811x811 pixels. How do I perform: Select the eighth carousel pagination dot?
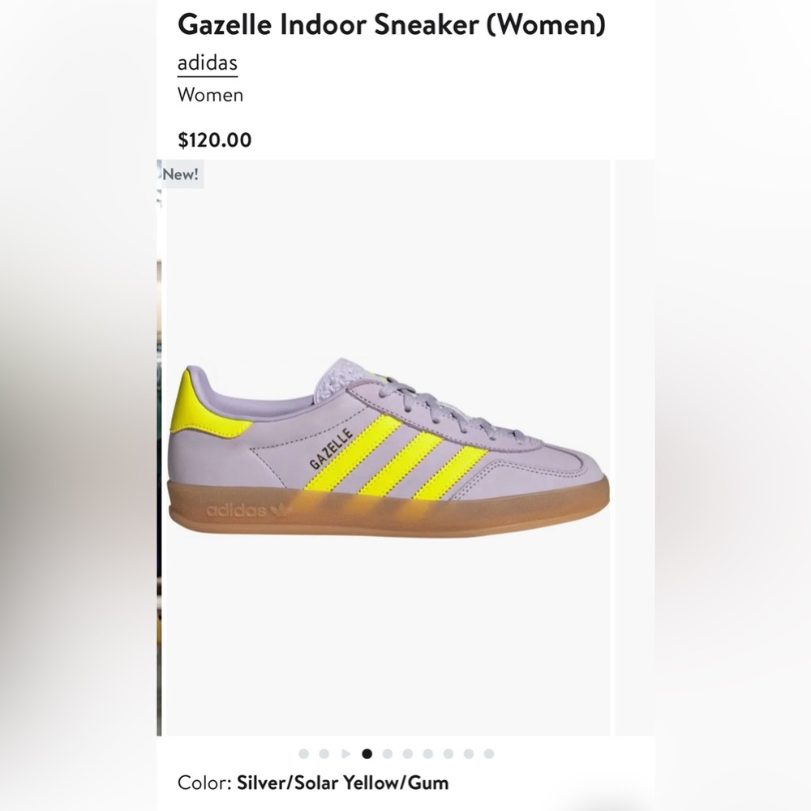[467, 753]
